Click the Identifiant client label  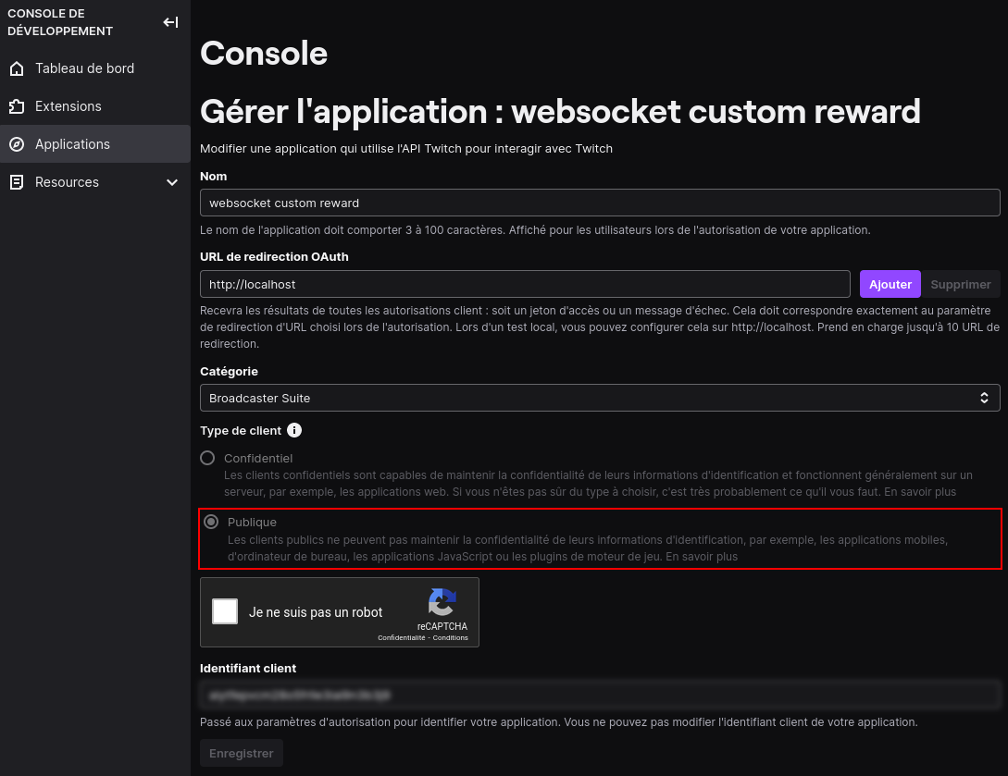[x=247, y=669]
